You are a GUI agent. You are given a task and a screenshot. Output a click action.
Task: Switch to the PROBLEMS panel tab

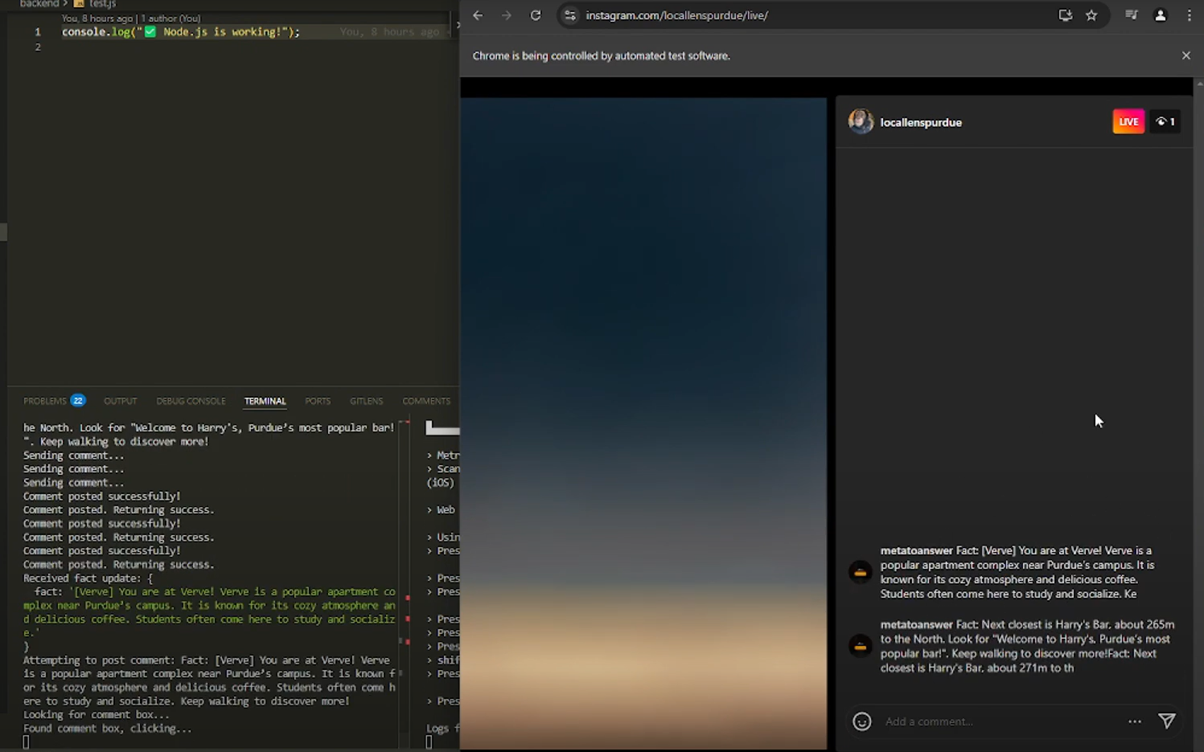click(44, 401)
